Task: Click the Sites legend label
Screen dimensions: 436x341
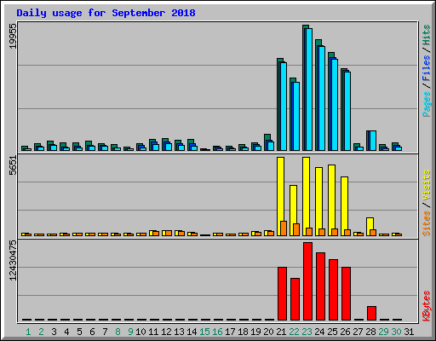Action: (427, 223)
